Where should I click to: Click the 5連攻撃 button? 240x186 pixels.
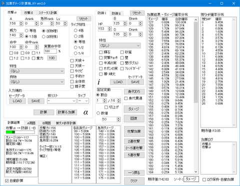[134, 155]
